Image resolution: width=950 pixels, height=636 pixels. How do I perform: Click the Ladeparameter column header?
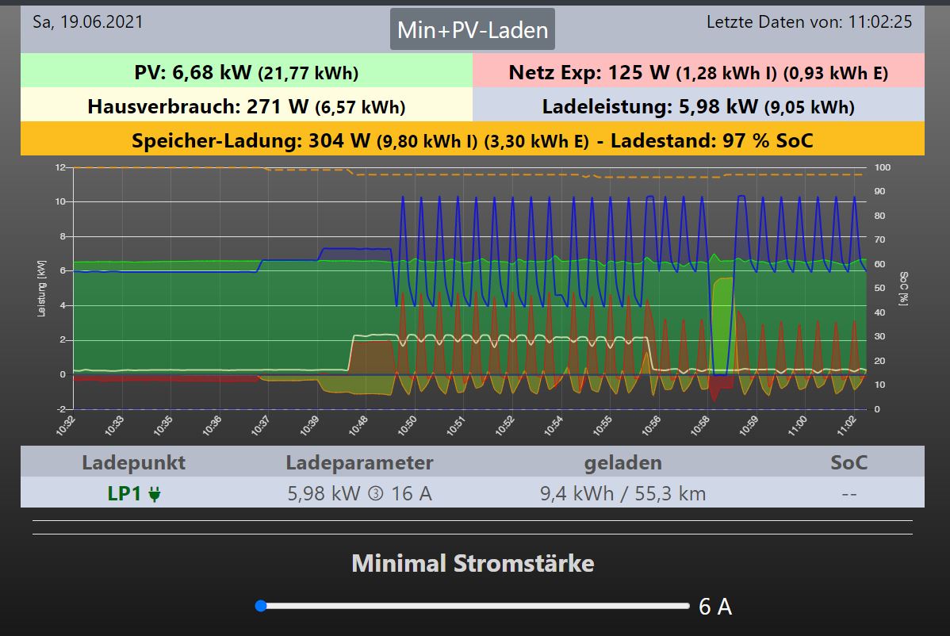(359, 462)
